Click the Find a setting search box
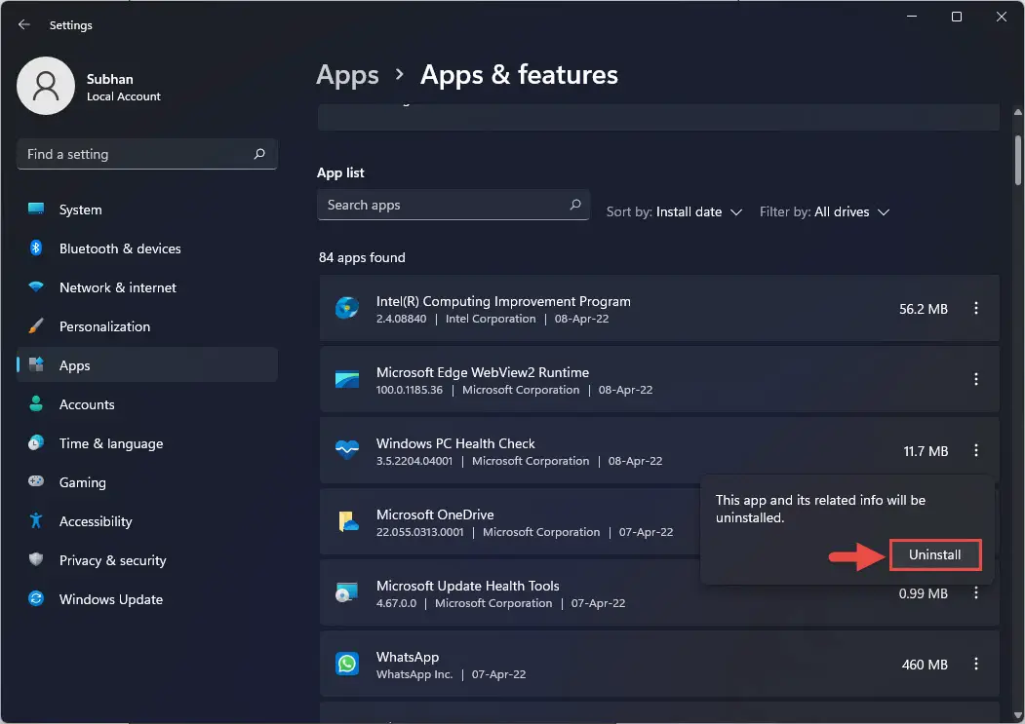Screen dimensions: 1025x724 pos(147,154)
